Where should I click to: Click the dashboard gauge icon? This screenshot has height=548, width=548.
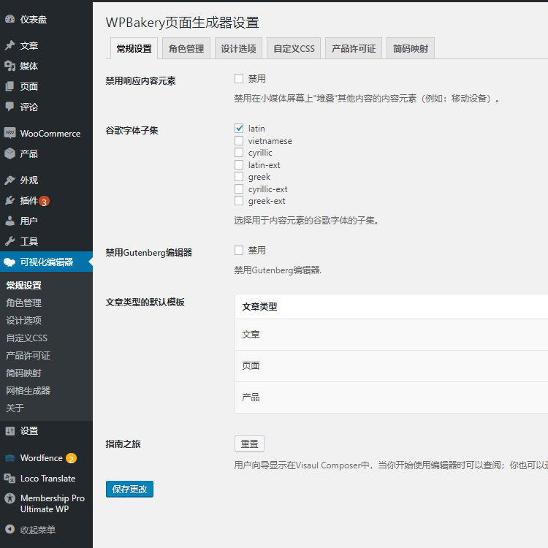tap(10, 19)
